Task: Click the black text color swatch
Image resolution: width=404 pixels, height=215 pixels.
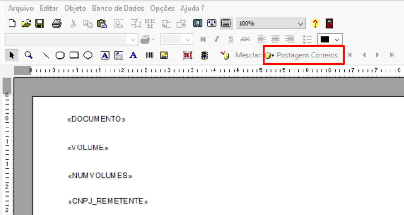Action: pos(325,39)
